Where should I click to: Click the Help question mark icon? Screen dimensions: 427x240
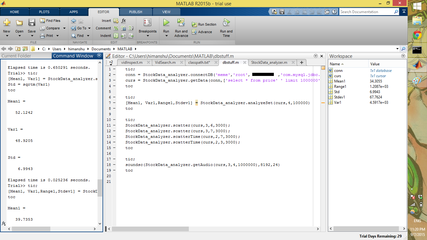[x=334, y=12]
